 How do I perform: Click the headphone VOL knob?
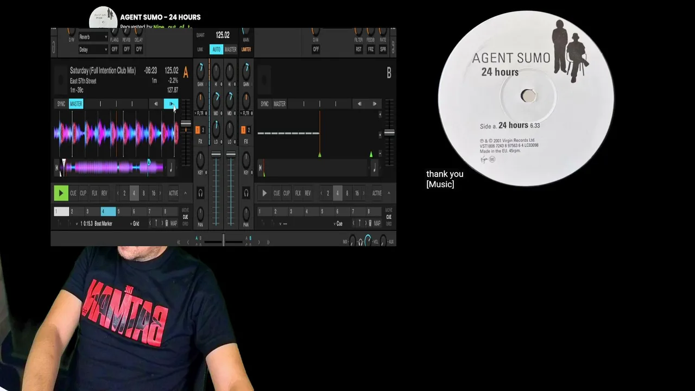point(368,241)
